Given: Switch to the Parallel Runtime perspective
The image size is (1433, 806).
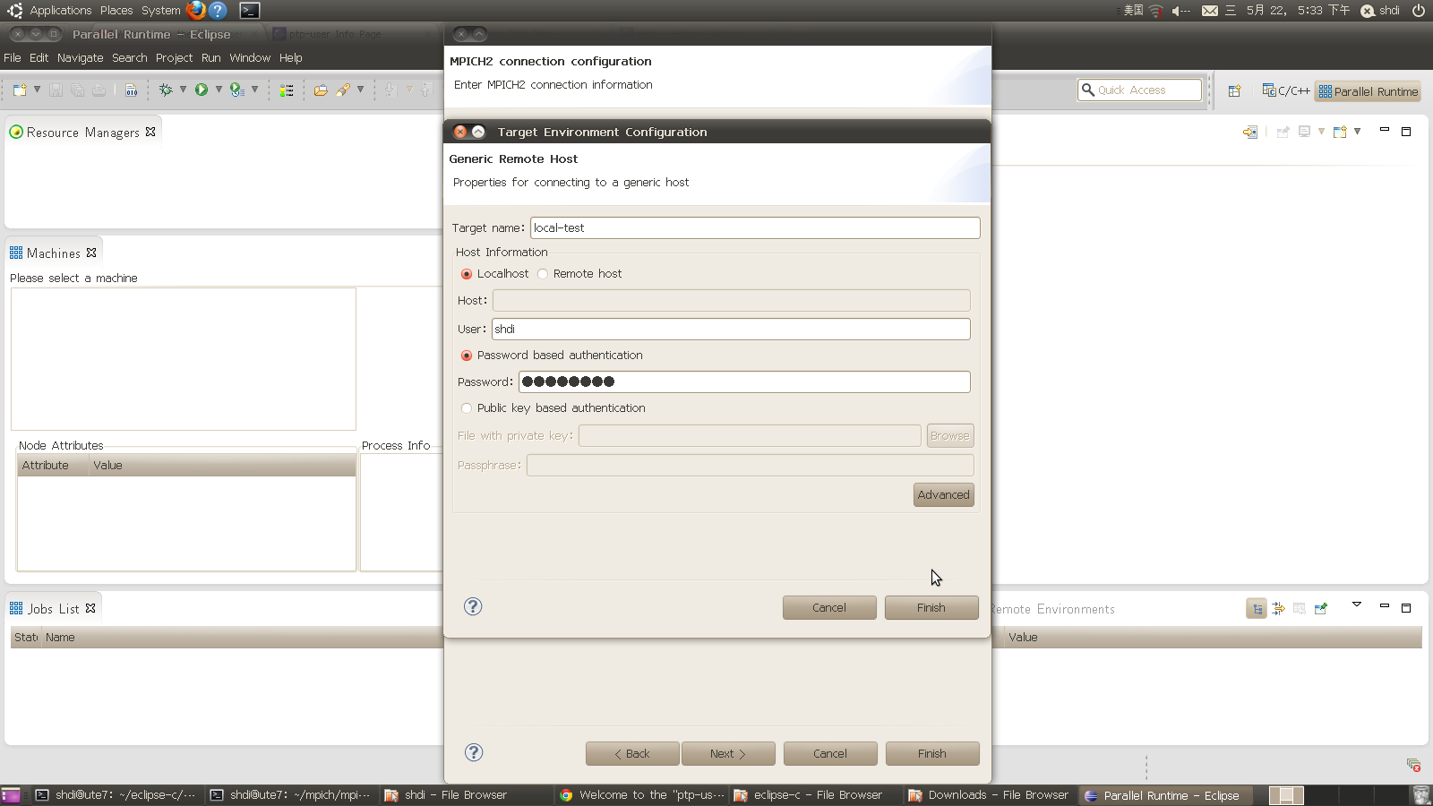Looking at the screenshot, I should (x=1368, y=91).
